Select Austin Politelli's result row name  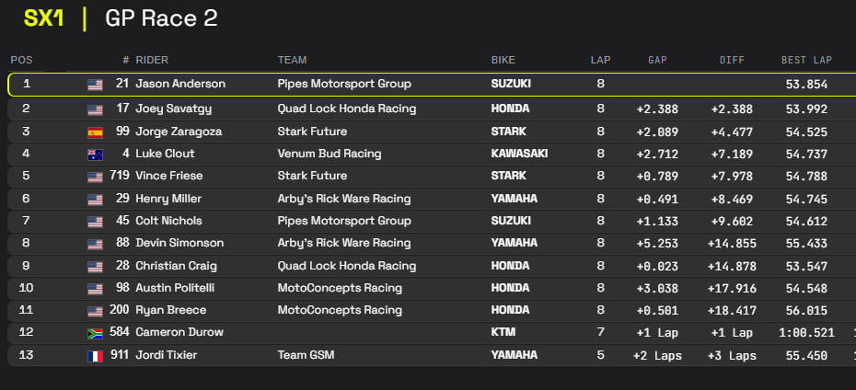[177, 288]
